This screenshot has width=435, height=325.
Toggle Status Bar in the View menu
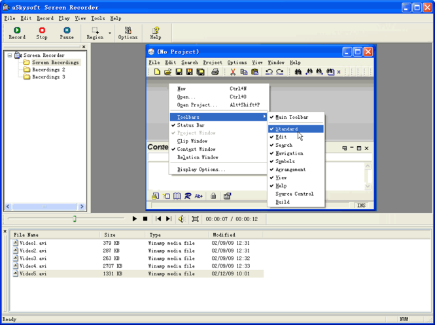218,125
